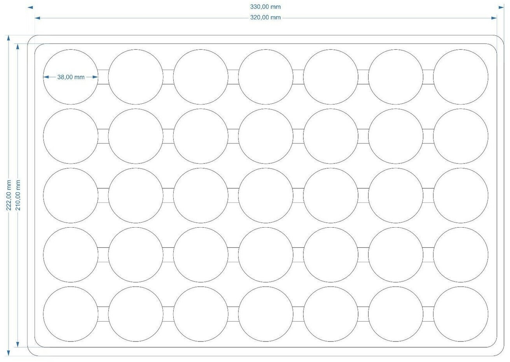
Task: Select the third circle in the second row
Action: [x=200, y=136]
